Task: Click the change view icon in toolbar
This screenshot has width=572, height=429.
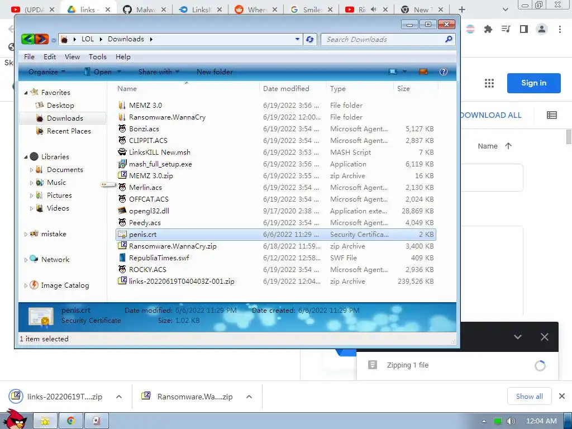Action: coord(393,71)
